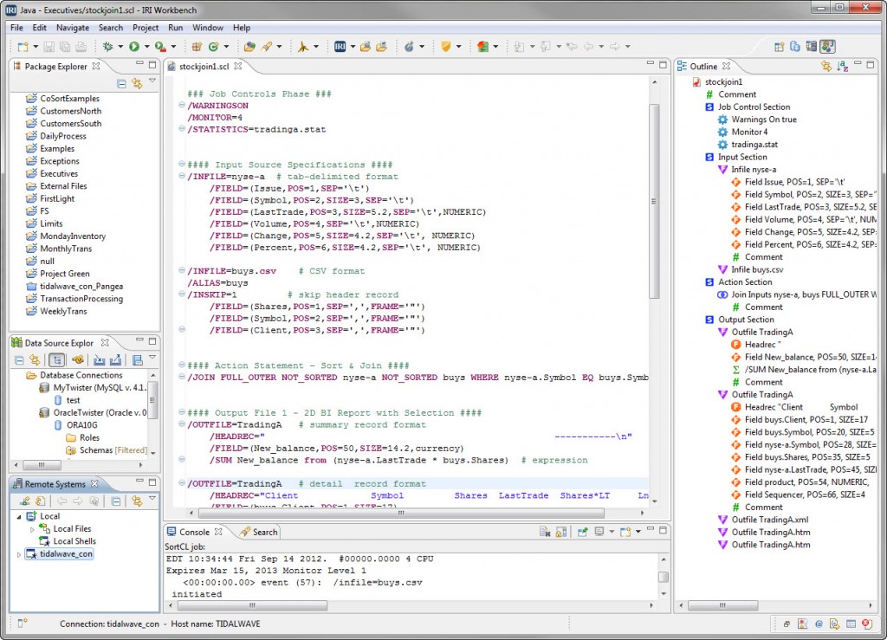This screenshot has width=887, height=640.
Task: Select 'Outfile TradingA.xml' in Outline
Action: pyautogui.click(x=770, y=520)
